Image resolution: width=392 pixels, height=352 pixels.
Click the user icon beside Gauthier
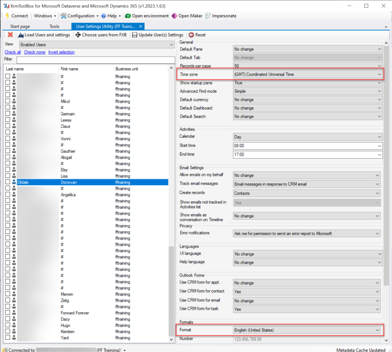pyautogui.click(x=14, y=151)
